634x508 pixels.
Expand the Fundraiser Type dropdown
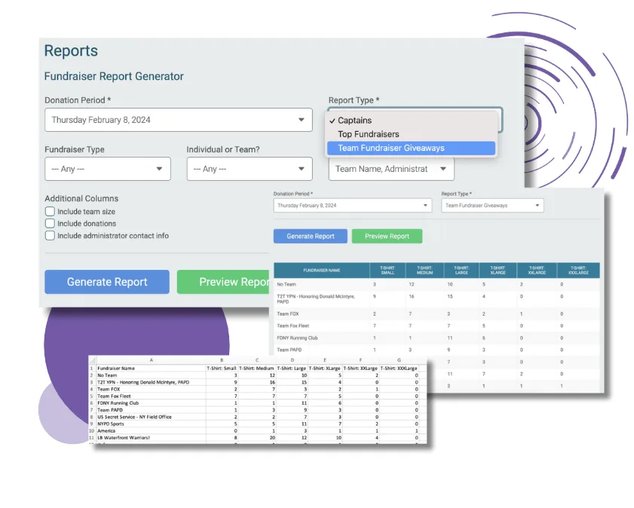[108, 169]
